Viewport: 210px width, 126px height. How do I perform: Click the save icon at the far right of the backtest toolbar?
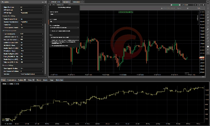point(203,5)
